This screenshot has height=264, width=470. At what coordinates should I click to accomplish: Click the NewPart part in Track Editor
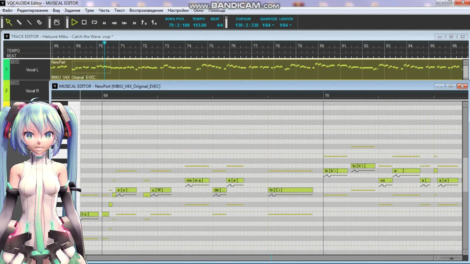(x=257, y=69)
